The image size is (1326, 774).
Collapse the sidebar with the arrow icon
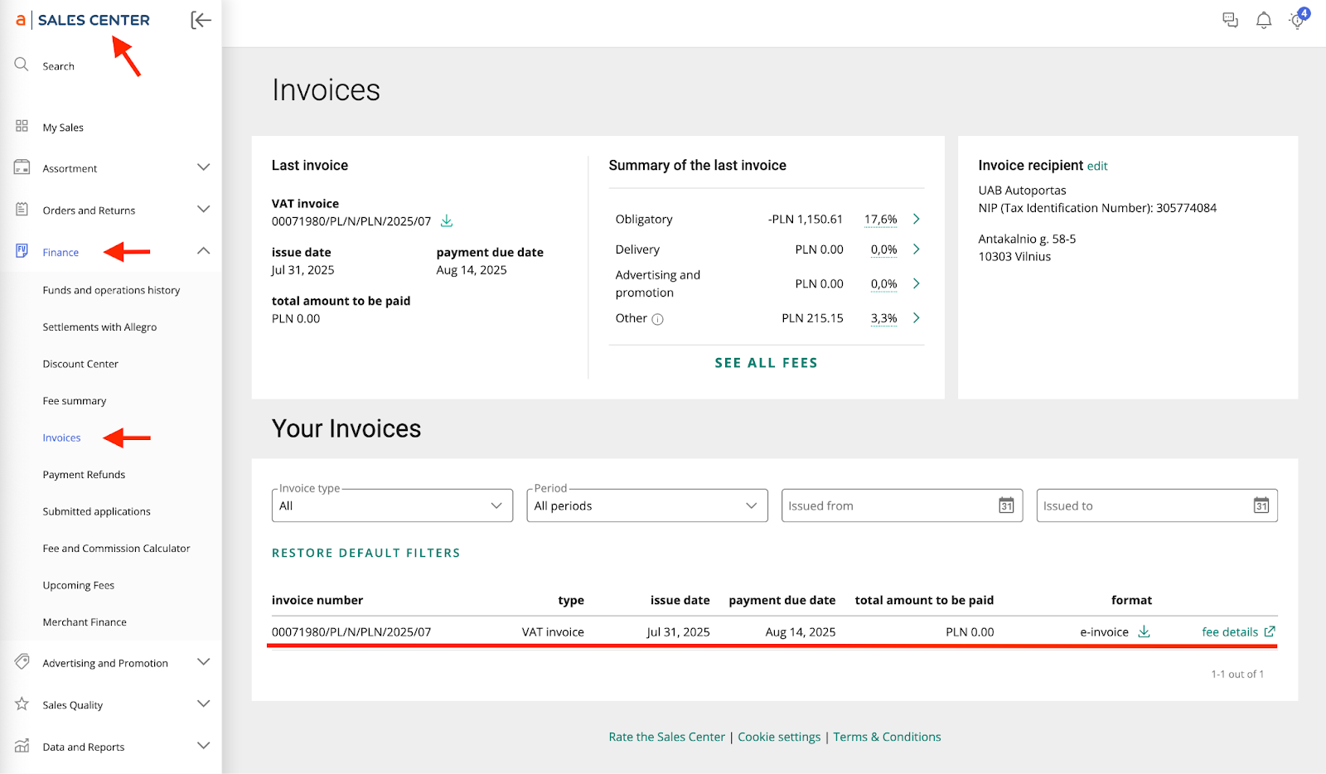click(201, 20)
